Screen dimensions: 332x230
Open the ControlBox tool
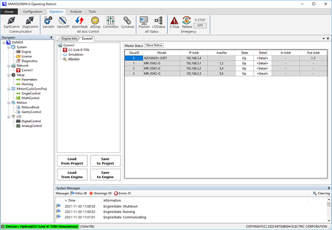coord(110,20)
